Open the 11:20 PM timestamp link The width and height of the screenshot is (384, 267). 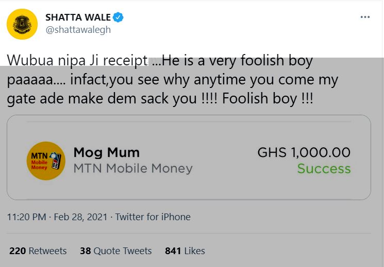pyautogui.click(x=26, y=217)
